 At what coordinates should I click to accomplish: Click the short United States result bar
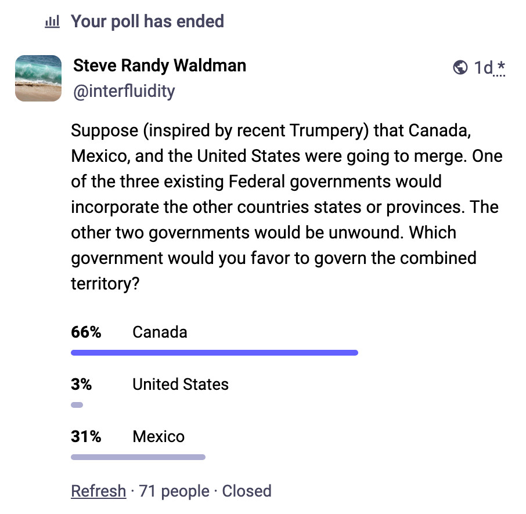(x=77, y=405)
